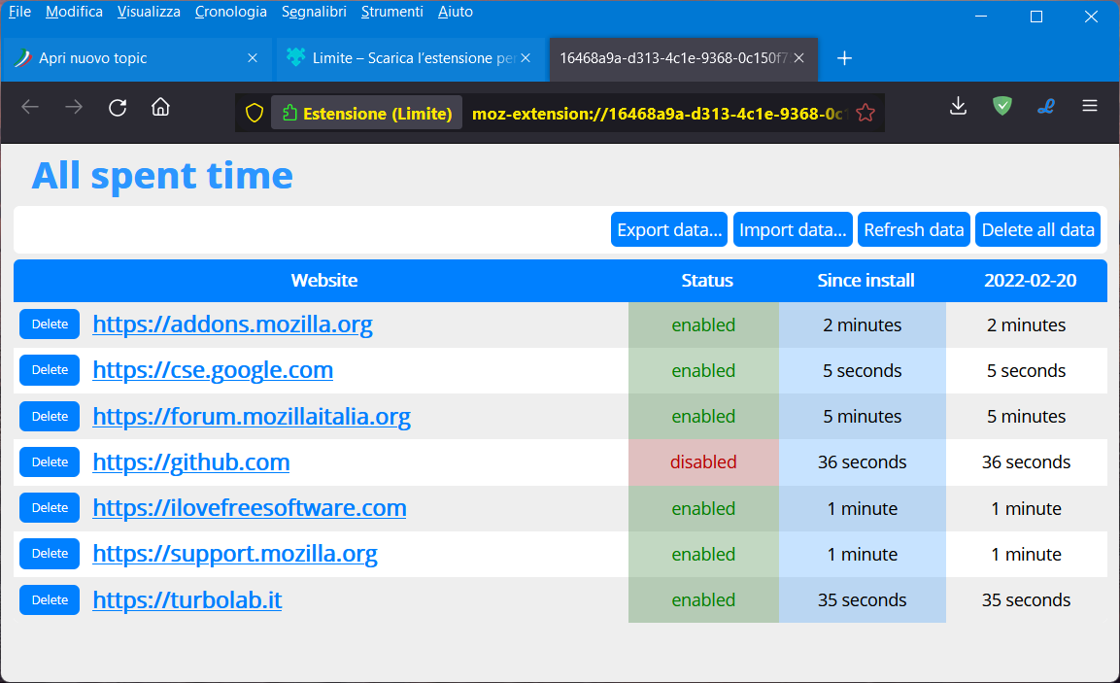Toggle enabled status for ilovefreesoftware.com
1120x683 pixels.
(x=703, y=509)
